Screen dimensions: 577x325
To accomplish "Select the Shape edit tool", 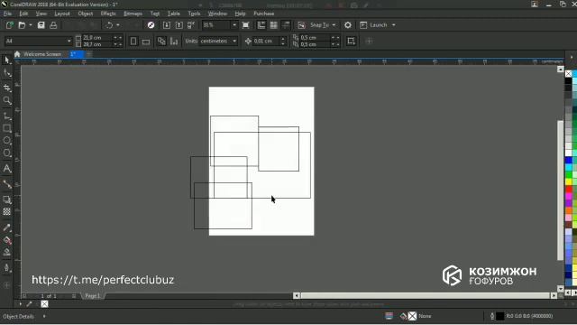I will click(x=6, y=73).
